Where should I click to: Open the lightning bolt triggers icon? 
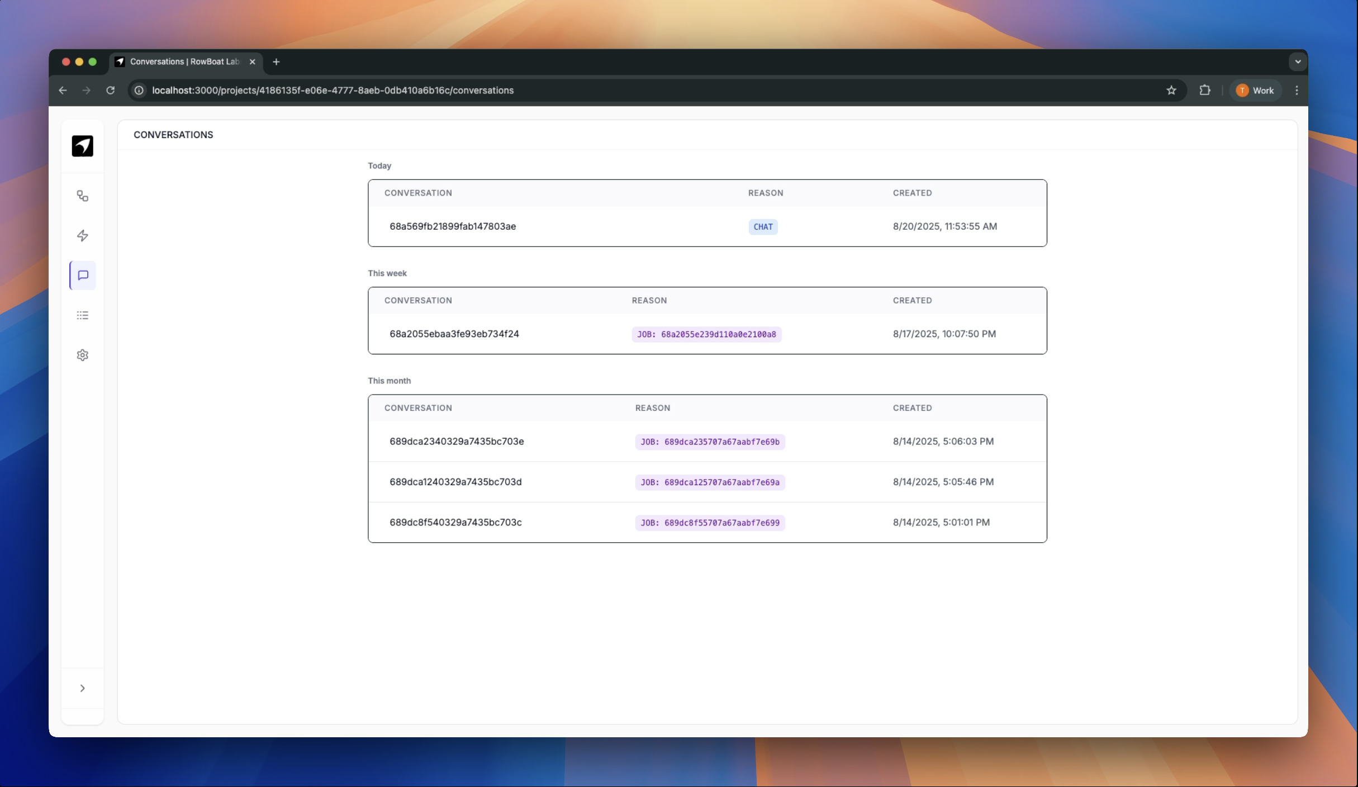(x=82, y=236)
